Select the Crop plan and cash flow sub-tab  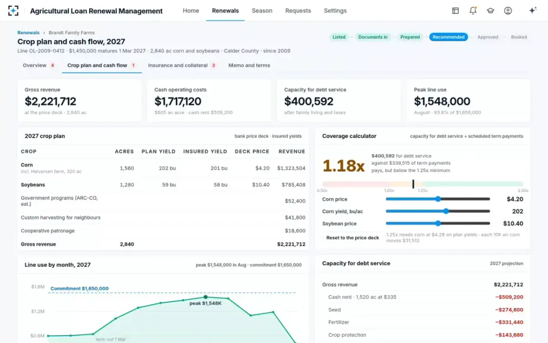coord(102,65)
